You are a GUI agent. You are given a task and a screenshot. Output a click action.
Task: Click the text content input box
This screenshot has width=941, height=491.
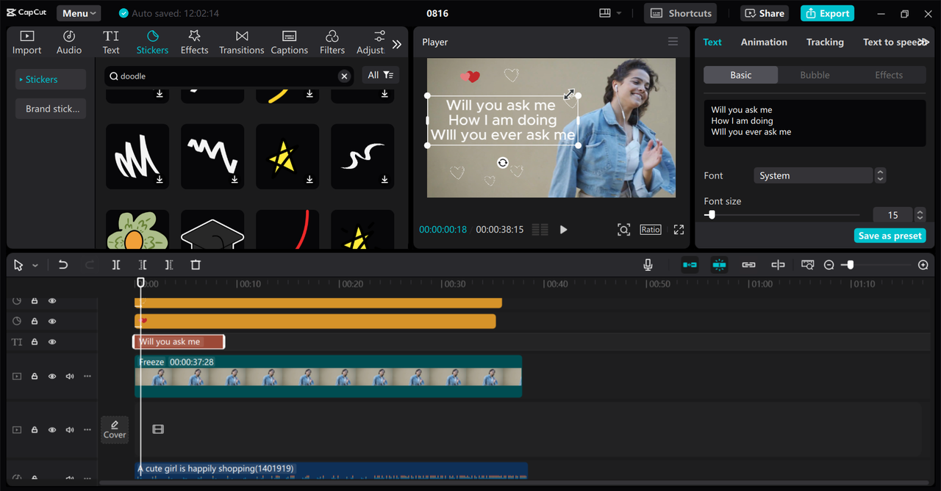[815, 123]
